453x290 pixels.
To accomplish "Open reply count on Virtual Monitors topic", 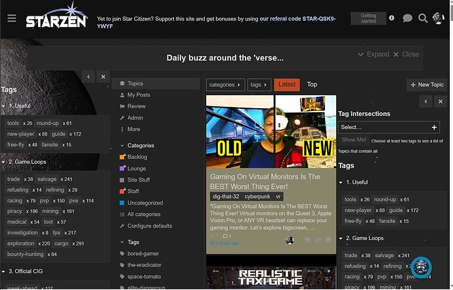I will click(226, 236).
